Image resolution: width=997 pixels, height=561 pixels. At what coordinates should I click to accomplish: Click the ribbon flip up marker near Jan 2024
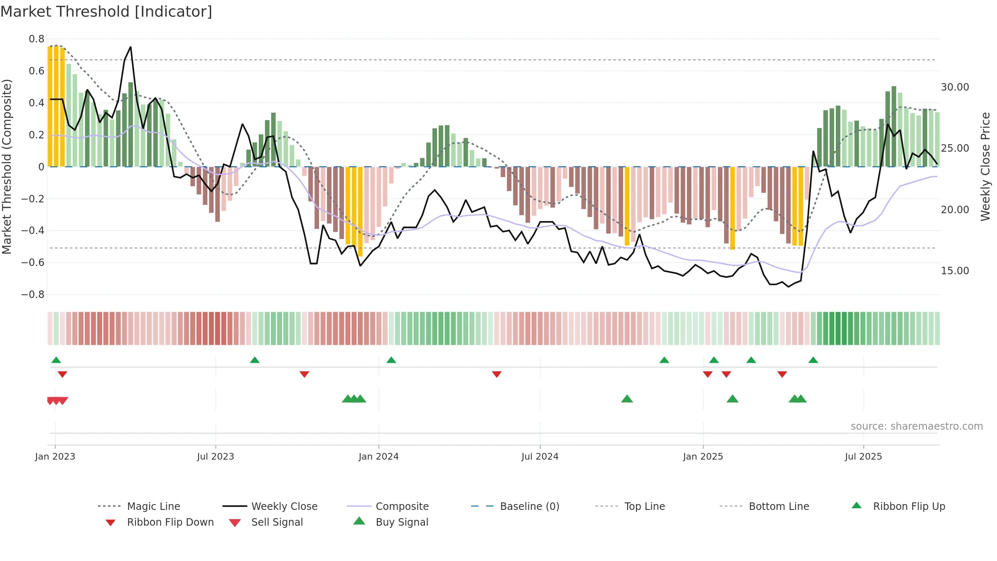[391, 360]
